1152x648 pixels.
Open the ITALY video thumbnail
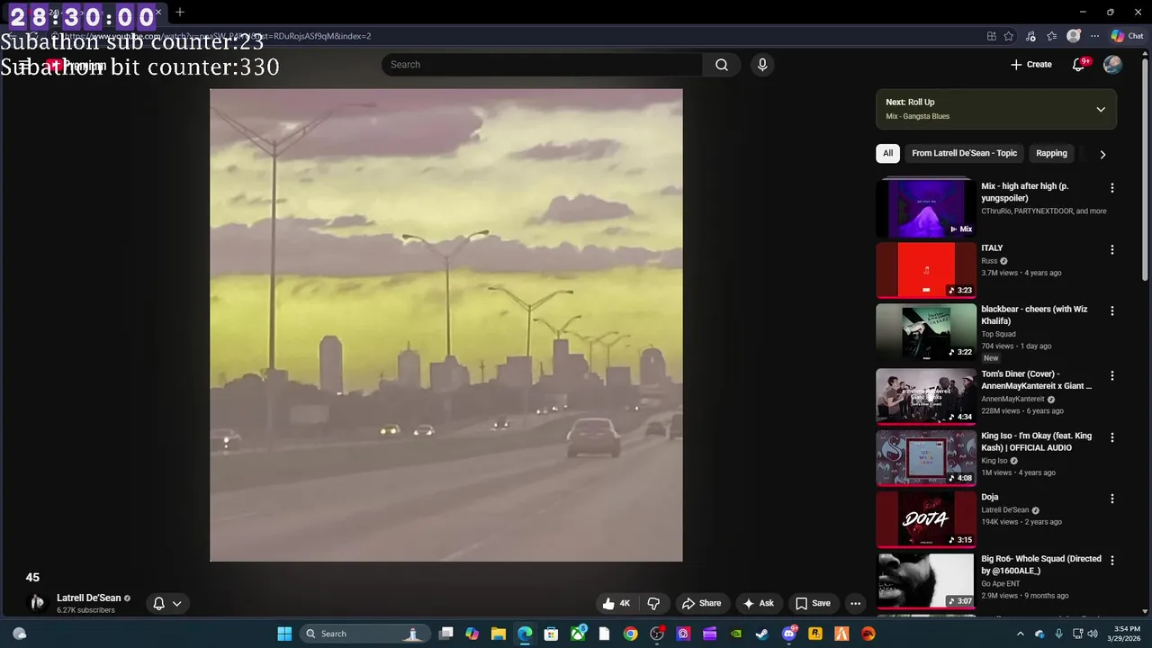pos(926,270)
